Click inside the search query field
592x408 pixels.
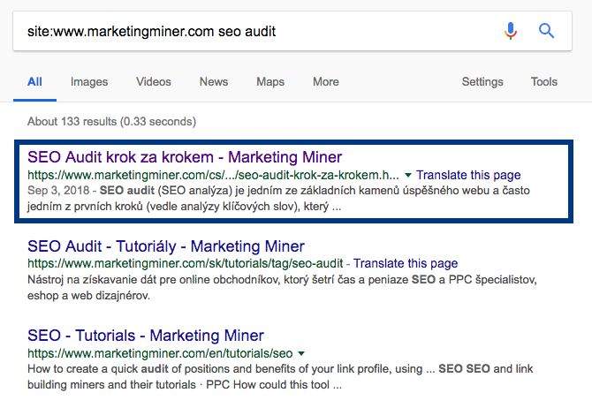pyautogui.click(x=257, y=31)
